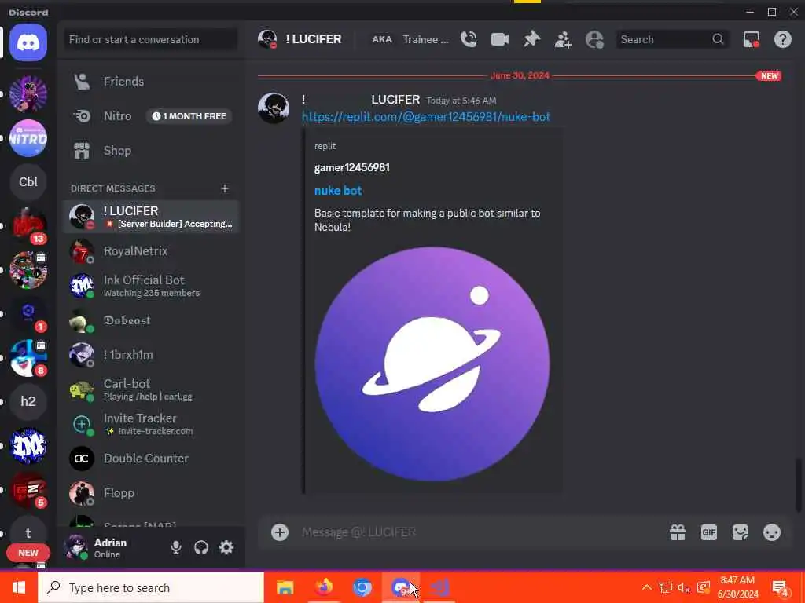Select the Cbl server

(28, 182)
